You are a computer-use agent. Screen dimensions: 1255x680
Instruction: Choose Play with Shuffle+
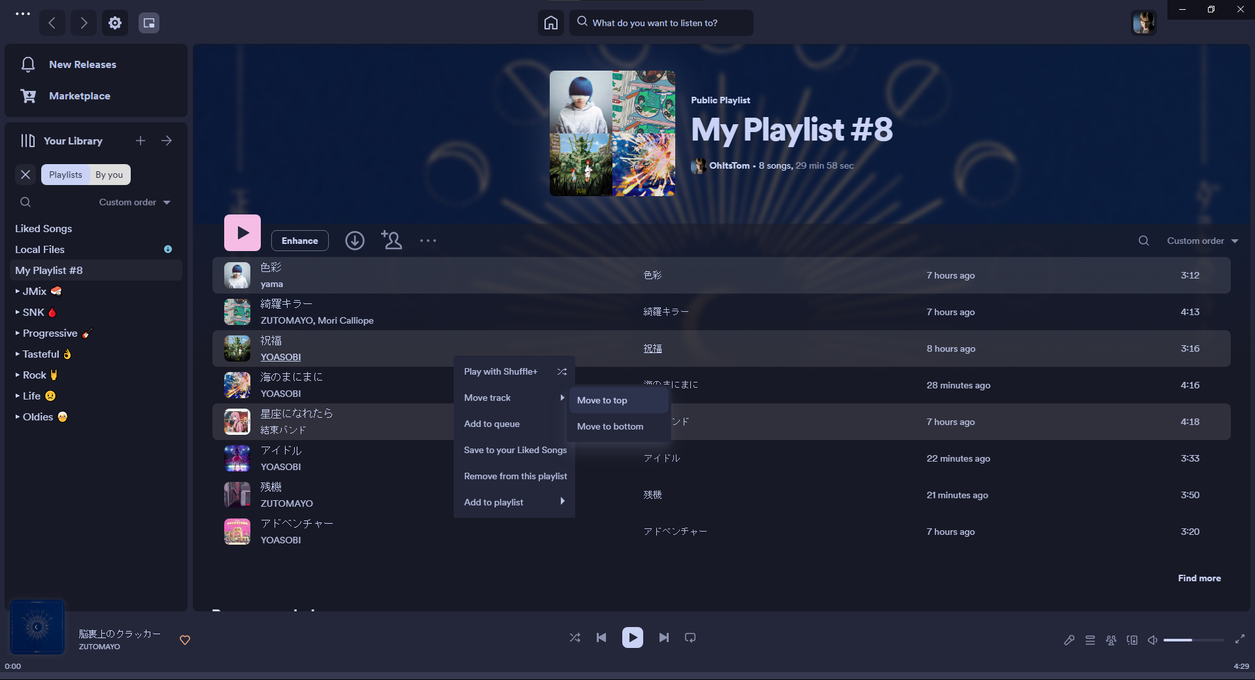514,371
